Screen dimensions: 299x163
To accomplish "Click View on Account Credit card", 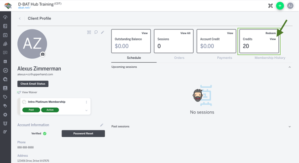I will (x=230, y=33).
